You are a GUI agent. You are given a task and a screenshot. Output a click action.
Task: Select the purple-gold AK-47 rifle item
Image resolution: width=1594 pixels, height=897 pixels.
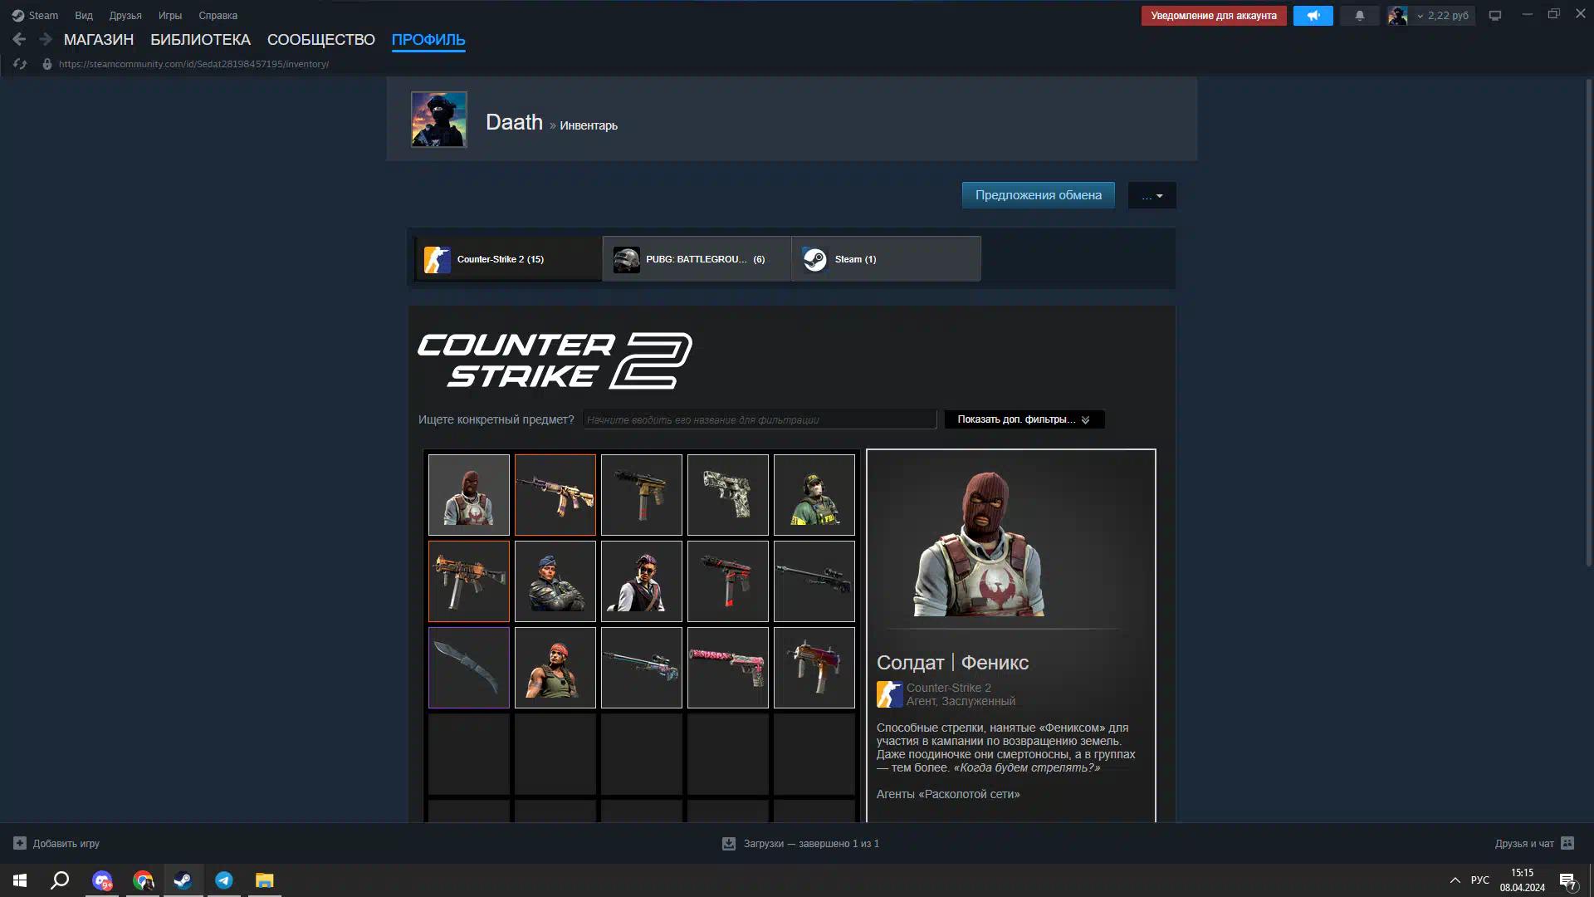point(555,495)
